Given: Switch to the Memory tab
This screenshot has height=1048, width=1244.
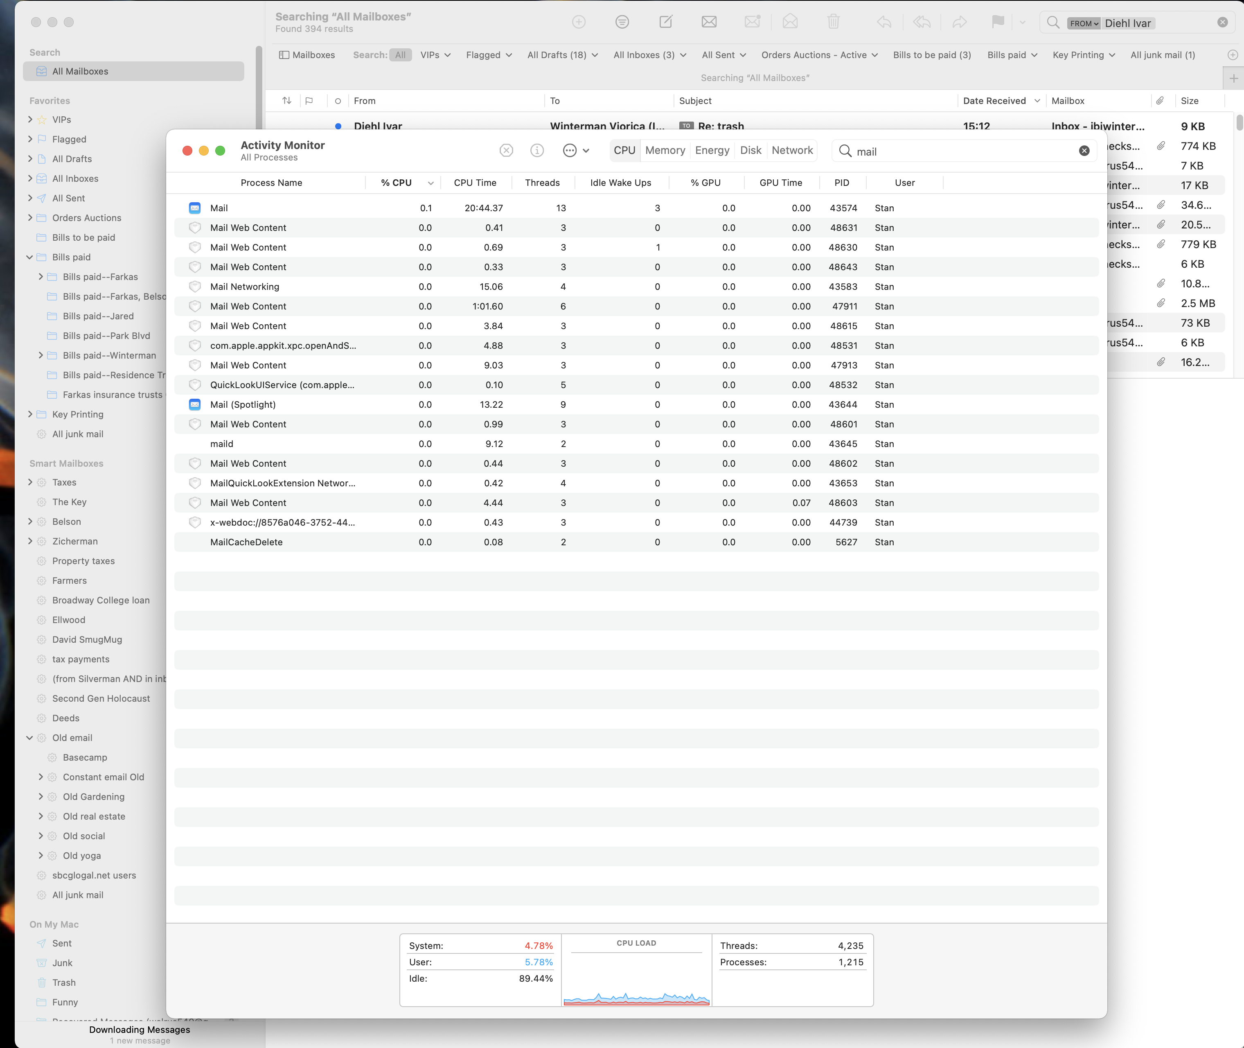Looking at the screenshot, I should tap(665, 151).
